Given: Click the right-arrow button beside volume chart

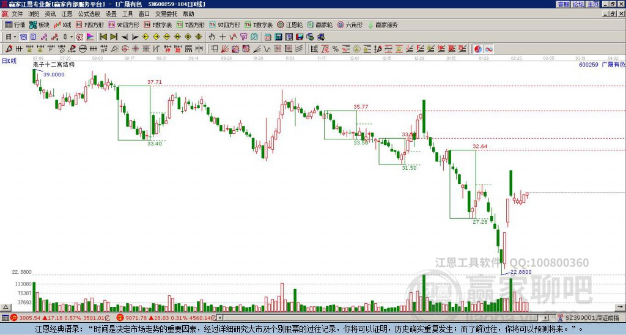Looking at the screenshot, I should pyautogui.click(x=620, y=307).
